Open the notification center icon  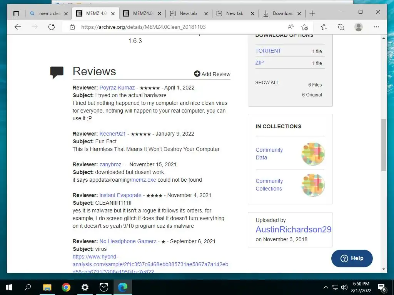click(382, 288)
